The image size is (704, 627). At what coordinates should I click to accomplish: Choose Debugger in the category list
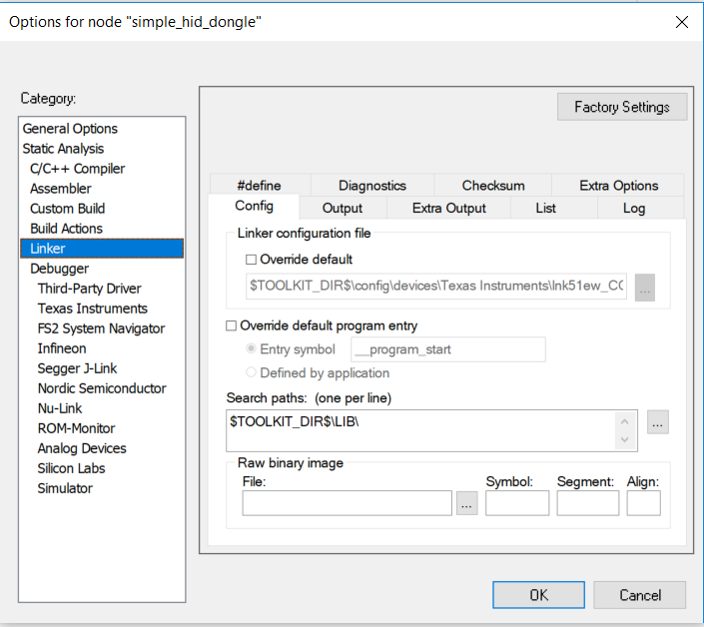pos(60,269)
